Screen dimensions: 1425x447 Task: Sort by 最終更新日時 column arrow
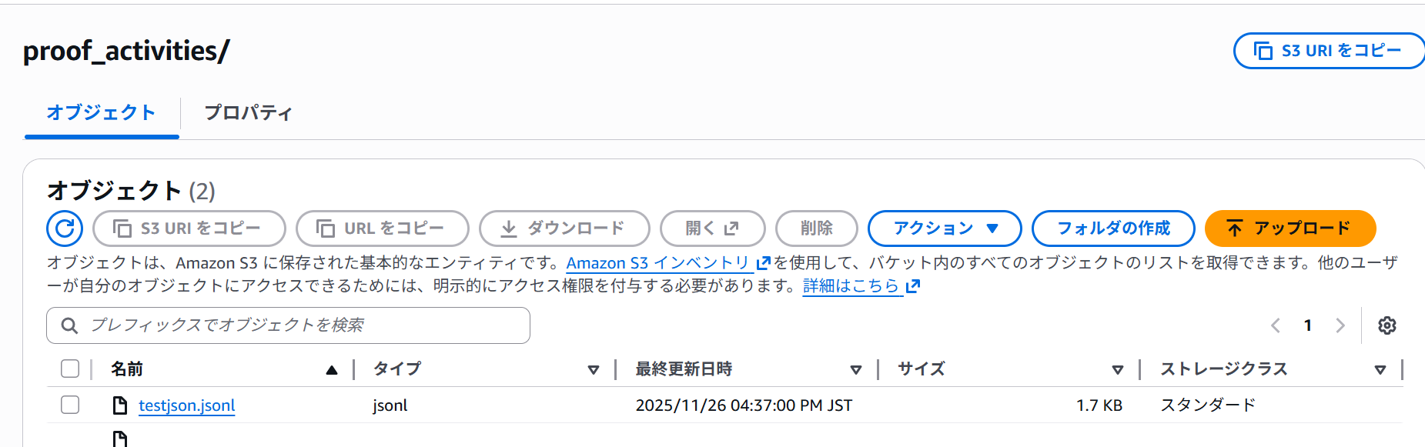(855, 370)
